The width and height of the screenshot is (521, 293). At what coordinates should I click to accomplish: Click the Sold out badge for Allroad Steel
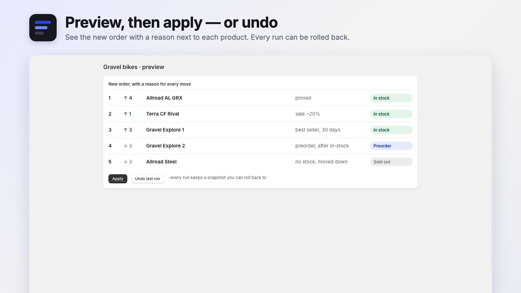pos(391,162)
